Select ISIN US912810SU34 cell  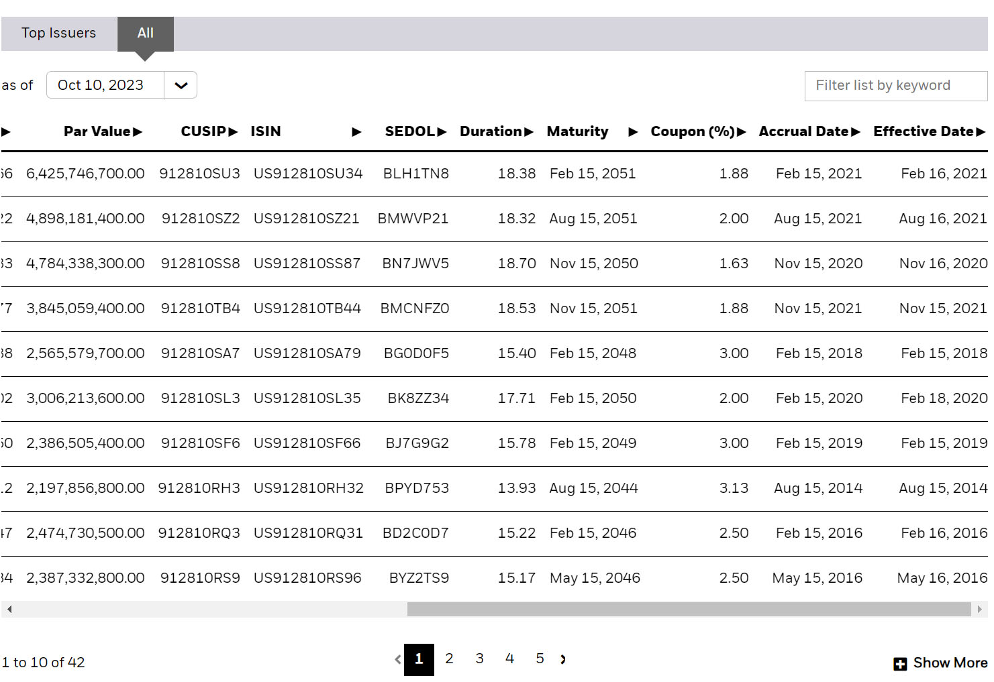click(308, 174)
